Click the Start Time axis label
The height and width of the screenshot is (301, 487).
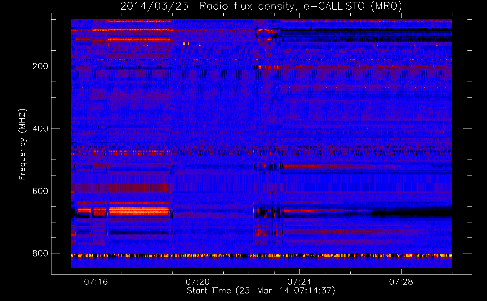tap(261, 291)
